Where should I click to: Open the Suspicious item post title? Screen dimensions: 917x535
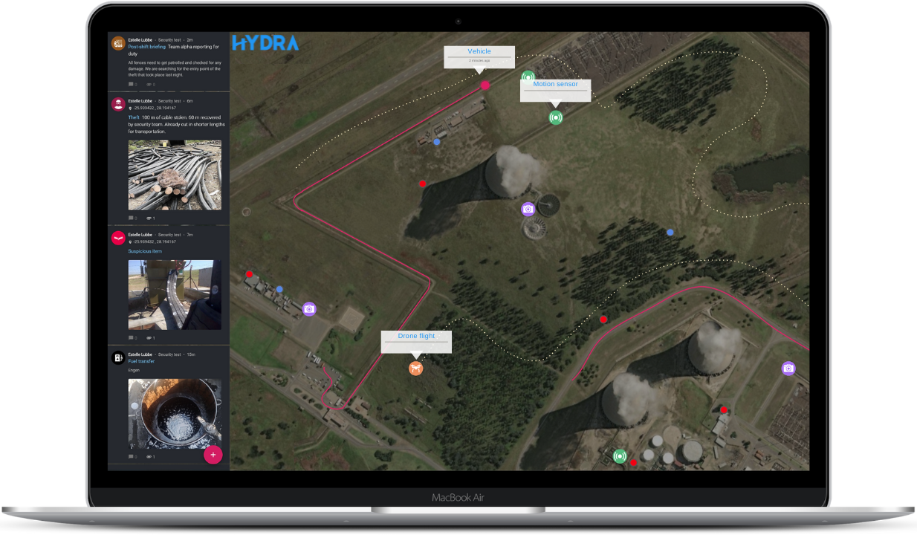coord(145,251)
